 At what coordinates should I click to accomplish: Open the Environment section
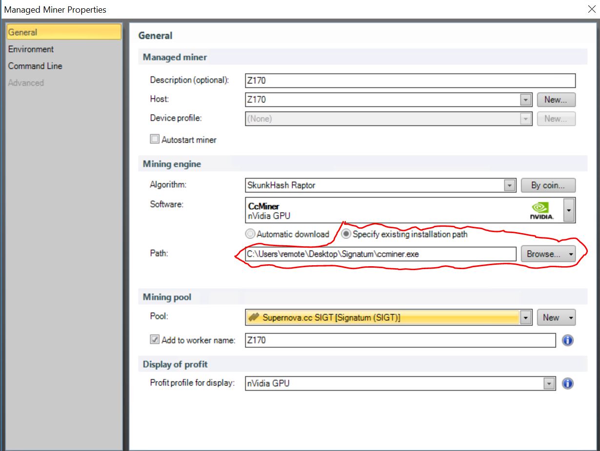31,49
